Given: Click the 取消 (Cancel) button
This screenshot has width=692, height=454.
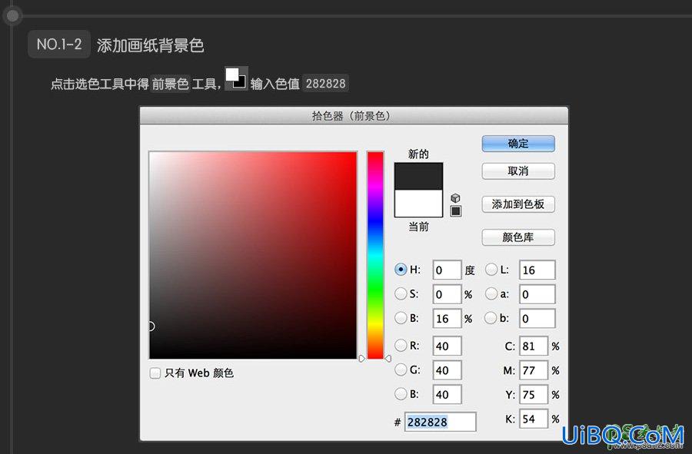Looking at the screenshot, I should 518,171.
